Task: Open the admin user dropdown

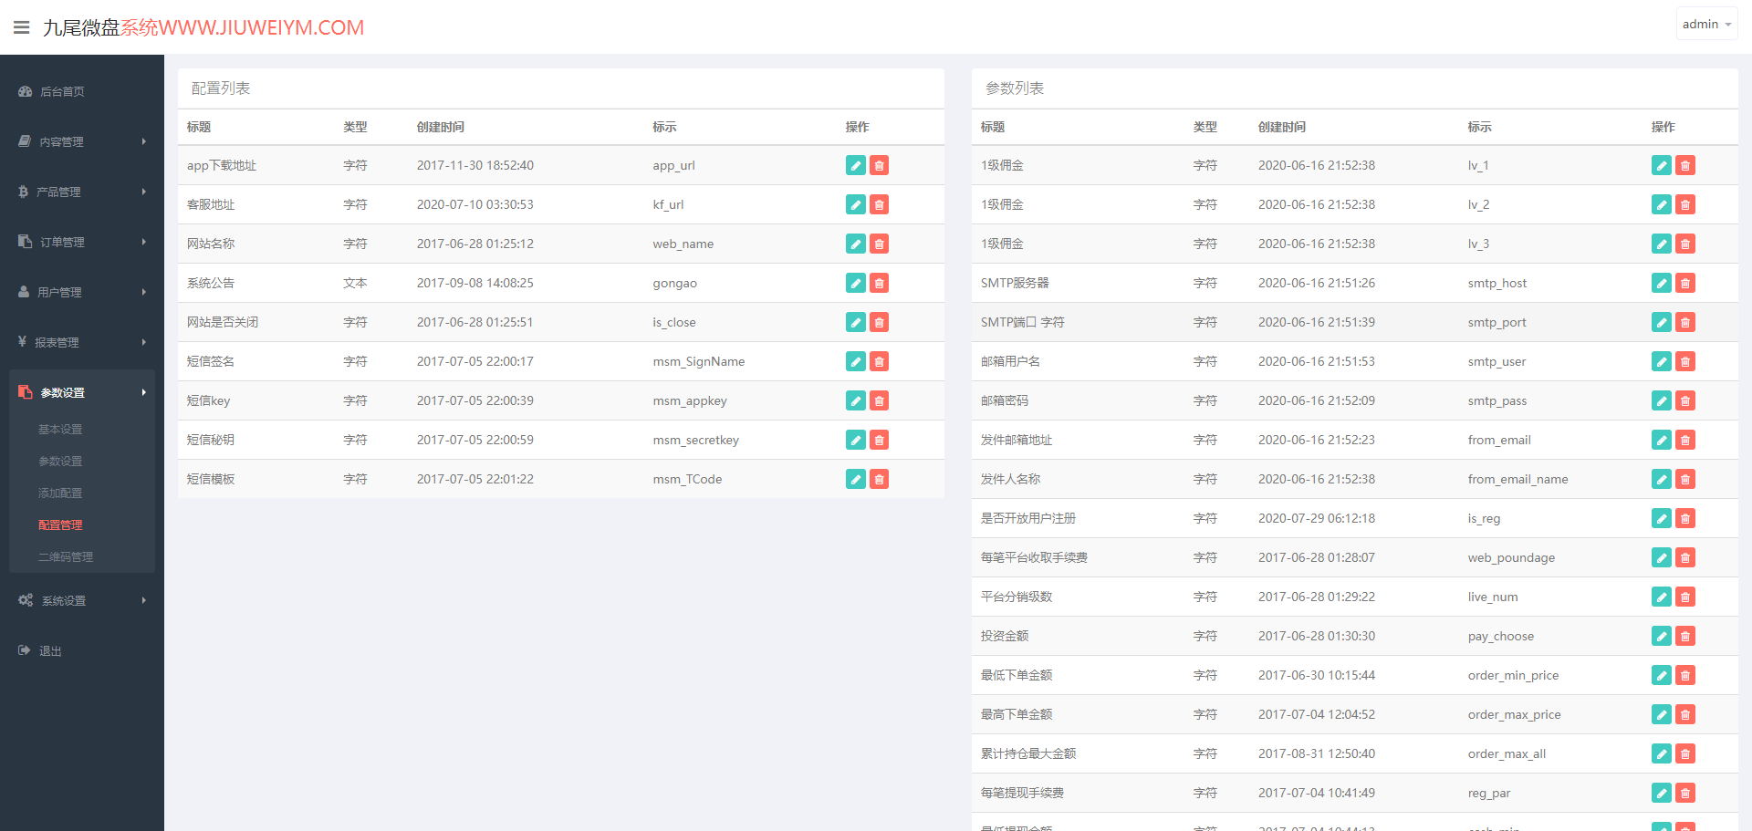Action: 1706,25
